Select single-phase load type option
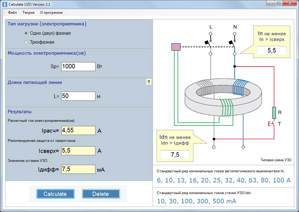 (x=25, y=33)
